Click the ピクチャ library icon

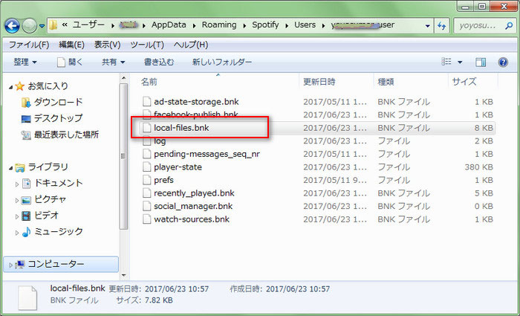click(26, 200)
